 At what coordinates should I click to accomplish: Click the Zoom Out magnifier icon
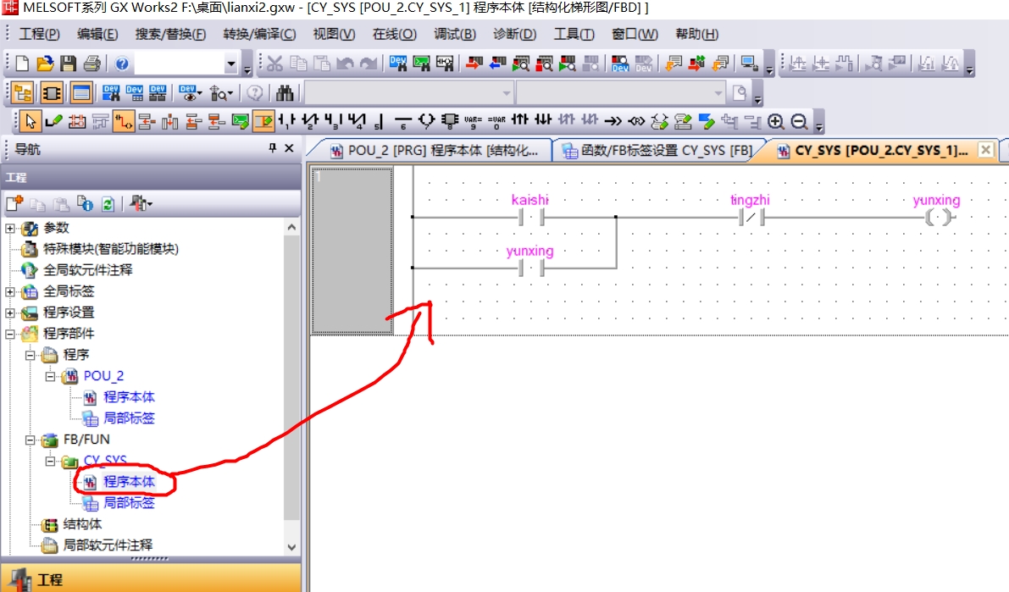pyautogui.click(x=798, y=122)
